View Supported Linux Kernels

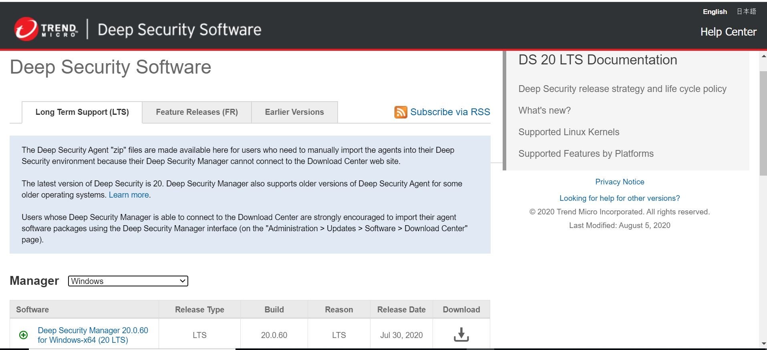pyautogui.click(x=569, y=132)
